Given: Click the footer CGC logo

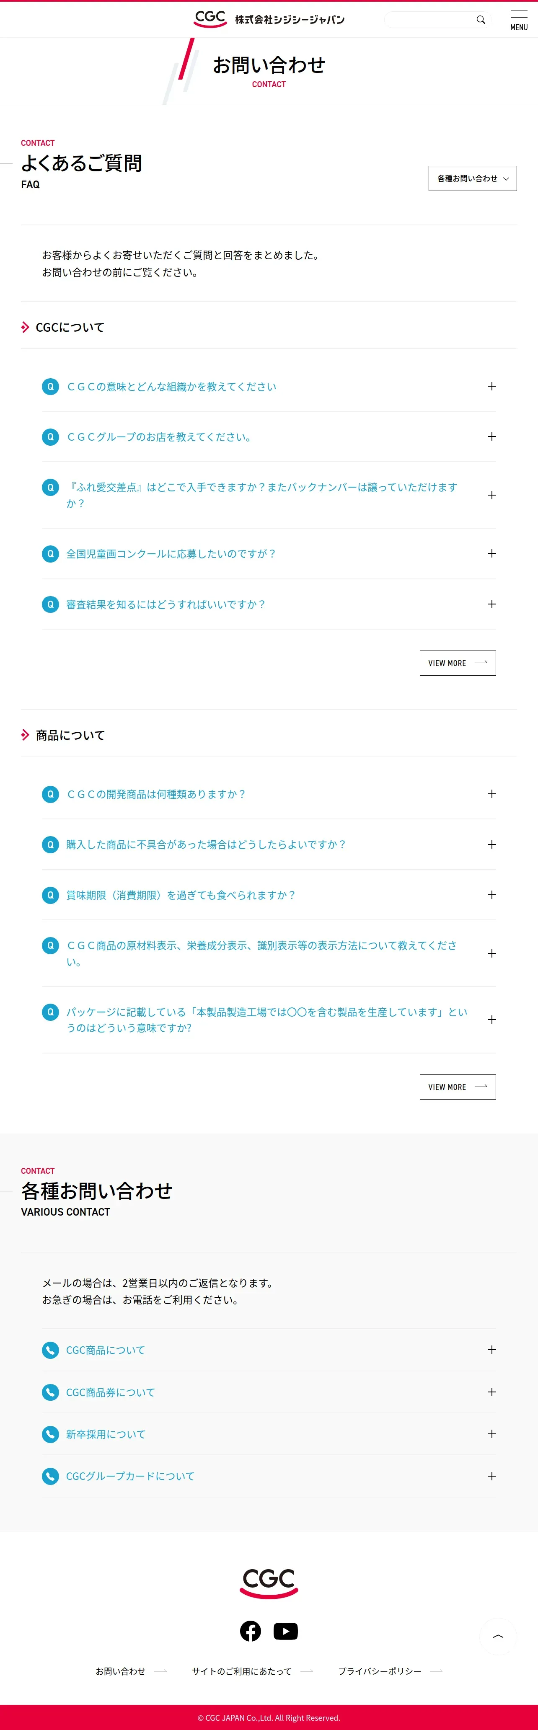Looking at the screenshot, I should tap(269, 1583).
